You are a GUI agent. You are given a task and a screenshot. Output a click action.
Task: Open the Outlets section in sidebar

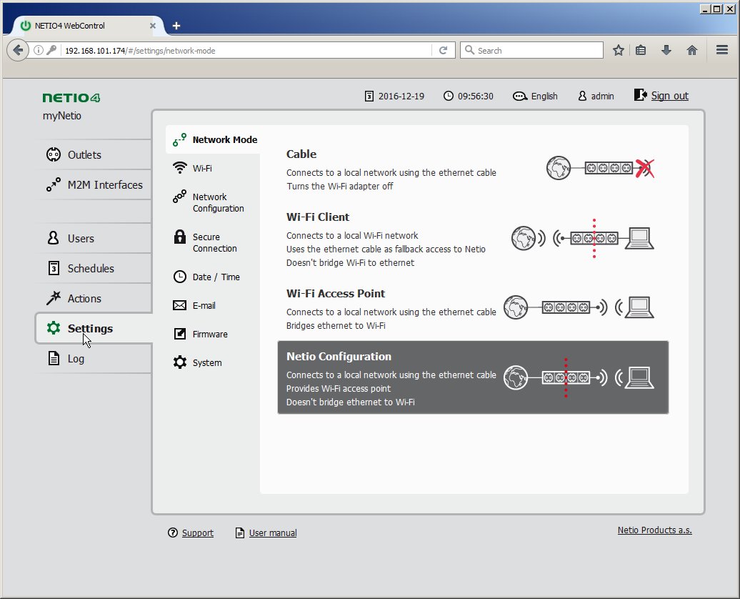click(x=84, y=154)
